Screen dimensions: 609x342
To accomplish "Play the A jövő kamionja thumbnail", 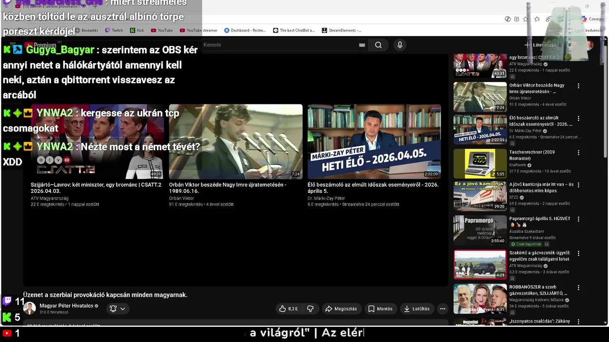I will (x=480, y=196).
